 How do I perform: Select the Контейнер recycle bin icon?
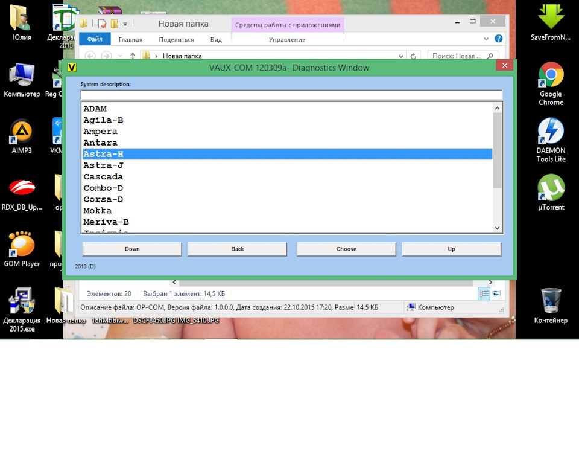pyautogui.click(x=551, y=306)
